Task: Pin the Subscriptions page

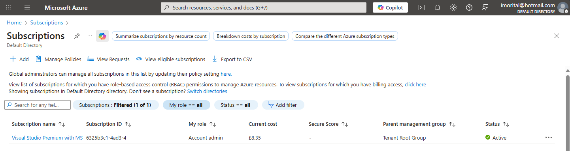Action: (x=77, y=36)
